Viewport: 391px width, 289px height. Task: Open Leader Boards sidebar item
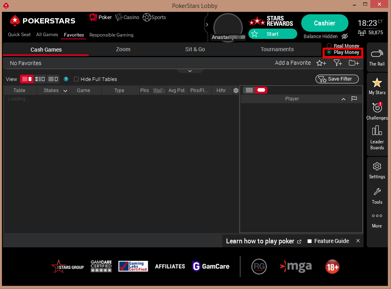tap(377, 138)
